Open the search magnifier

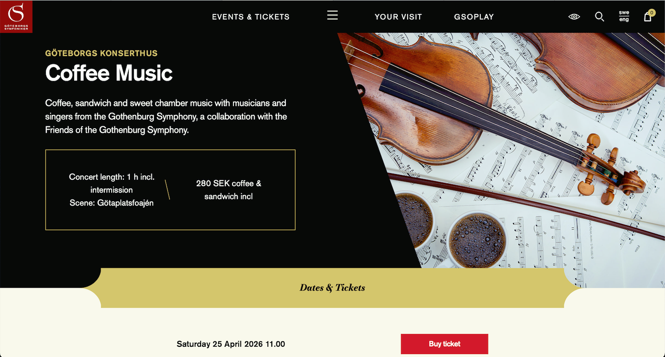point(600,17)
